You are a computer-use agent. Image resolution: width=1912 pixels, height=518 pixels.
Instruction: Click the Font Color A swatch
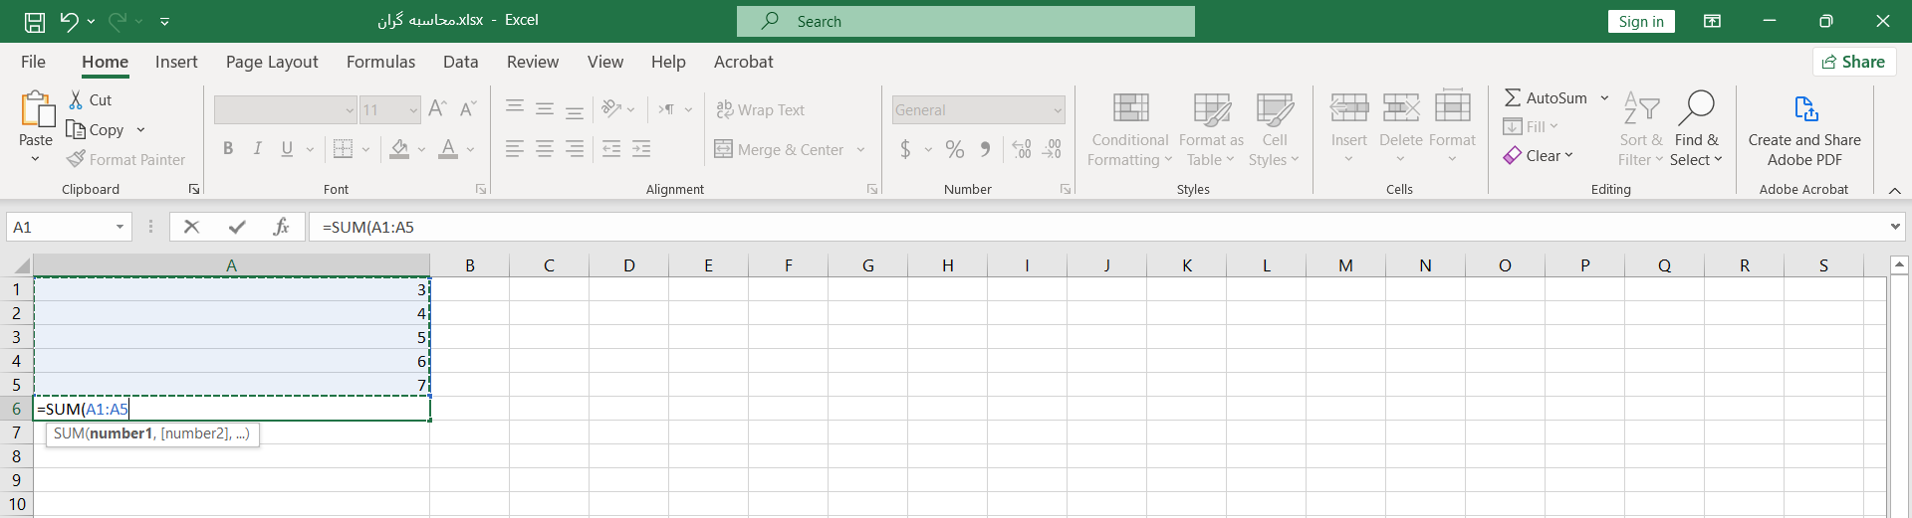pos(448,149)
